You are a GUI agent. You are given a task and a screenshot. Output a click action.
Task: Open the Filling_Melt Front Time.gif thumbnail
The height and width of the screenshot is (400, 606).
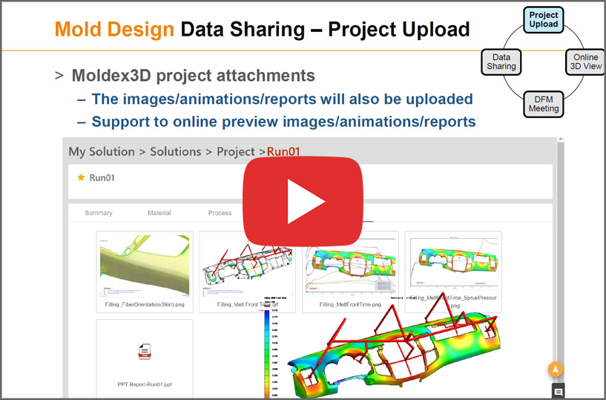pyautogui.click(x=247, y=272)
